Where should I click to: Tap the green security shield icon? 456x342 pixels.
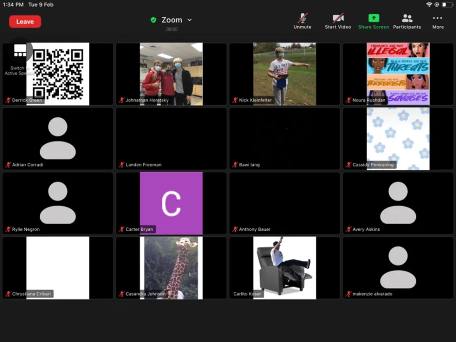(153, 20)
